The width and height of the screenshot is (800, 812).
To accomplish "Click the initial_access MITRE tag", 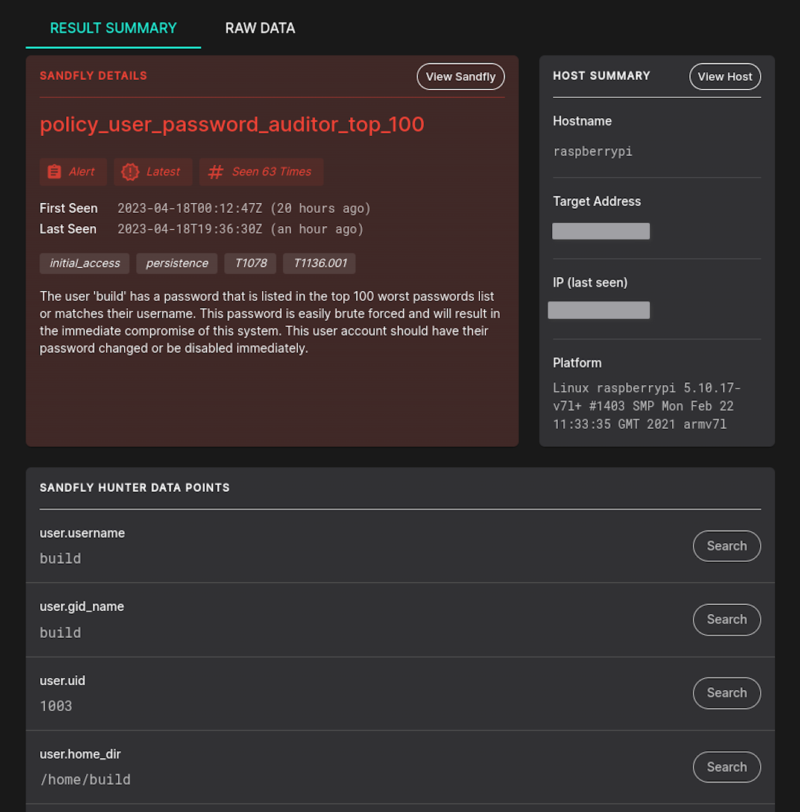I will click(84, 263).
